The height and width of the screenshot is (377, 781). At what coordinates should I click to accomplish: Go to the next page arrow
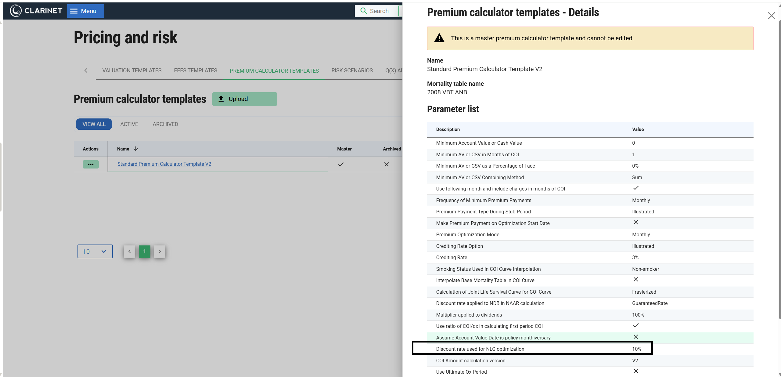(x=160, y=252)
